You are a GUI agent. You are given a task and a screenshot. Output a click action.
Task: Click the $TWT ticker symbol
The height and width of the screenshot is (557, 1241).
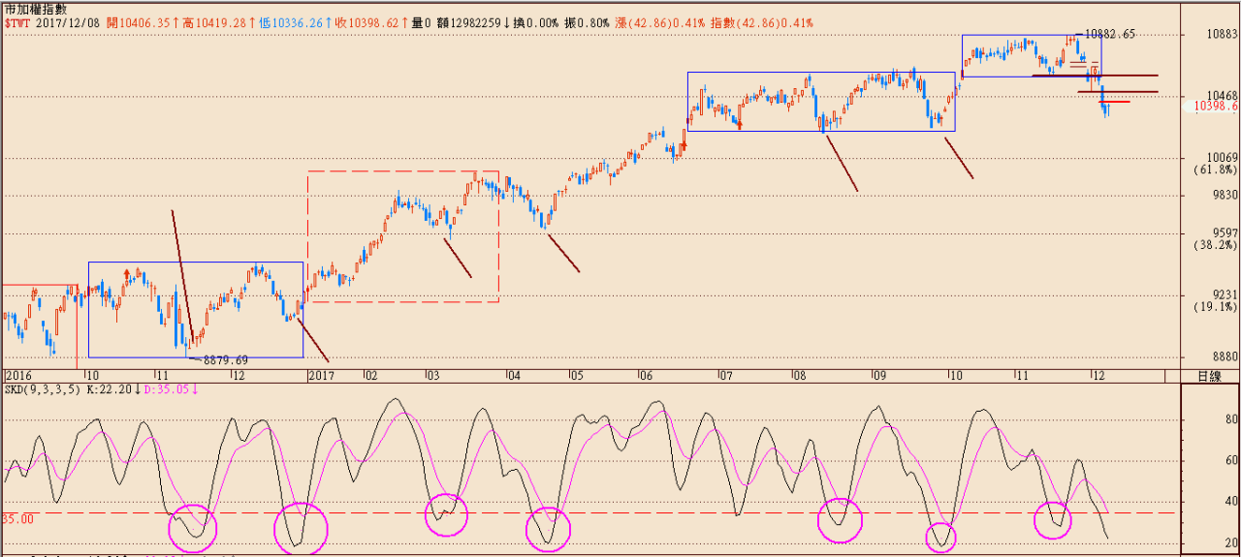click(18, 22)
